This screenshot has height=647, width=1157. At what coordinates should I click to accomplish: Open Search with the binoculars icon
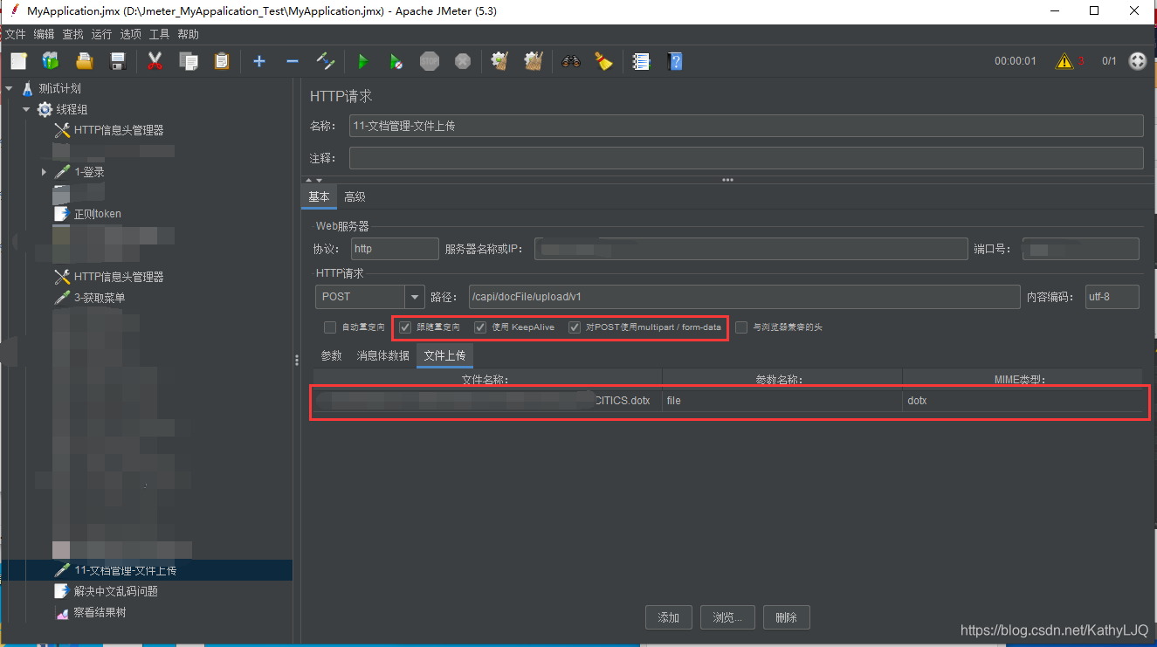point(571,61)
